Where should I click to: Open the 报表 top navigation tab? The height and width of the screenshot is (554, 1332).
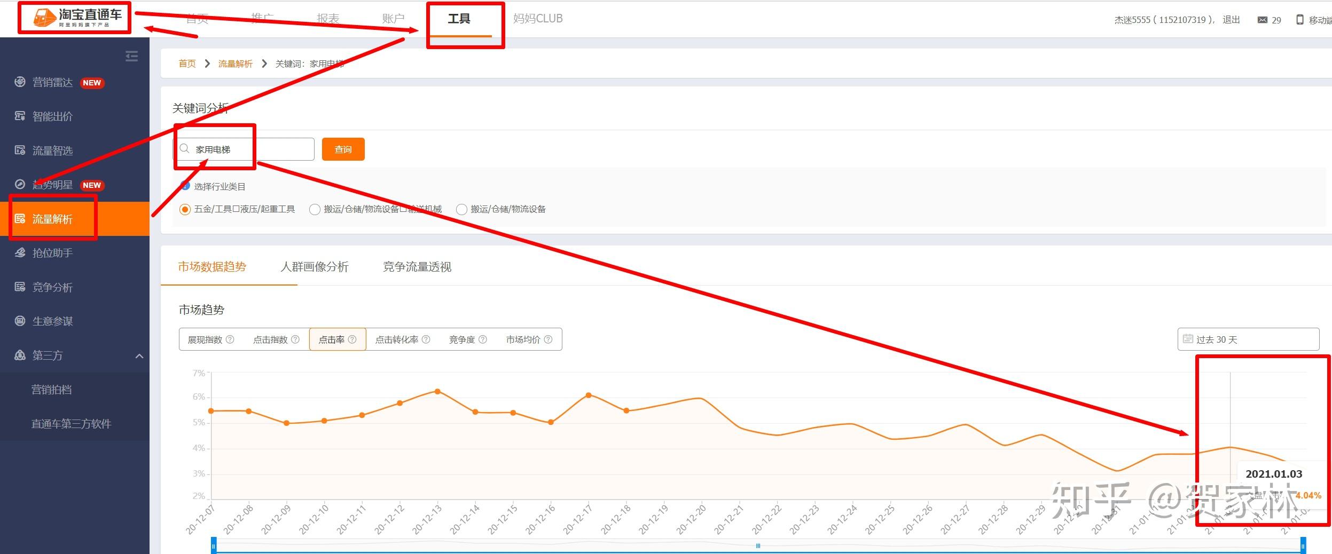click(328, 19)
